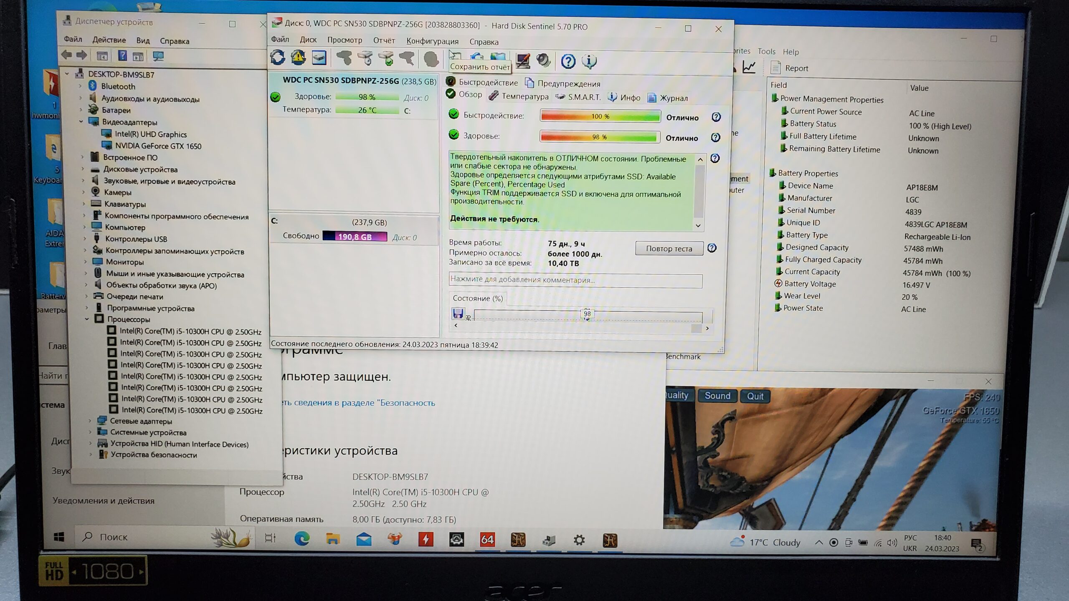Click the floppy save icon in Состояние graph

pyautogui.click(x=458, y=313)
